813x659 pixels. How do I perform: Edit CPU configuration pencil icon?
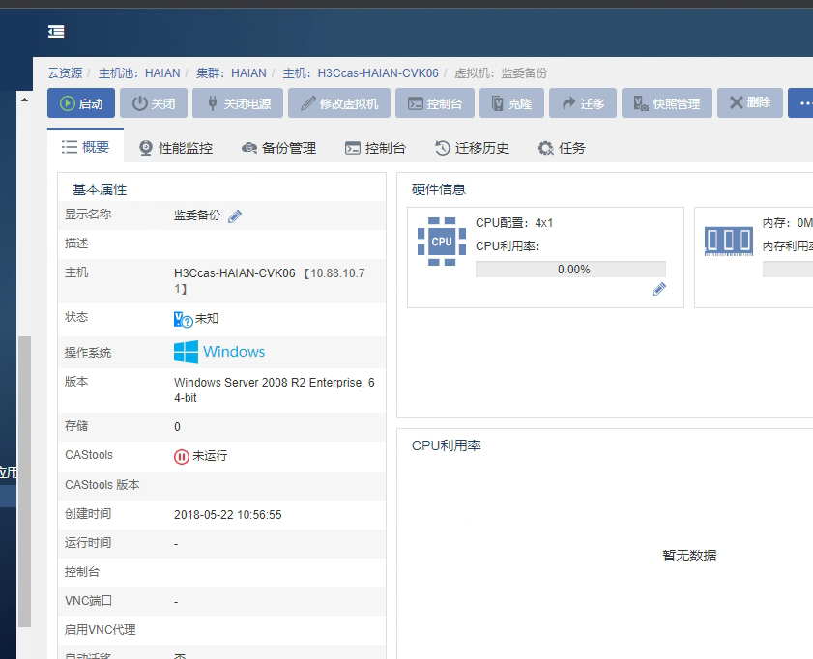659,289
